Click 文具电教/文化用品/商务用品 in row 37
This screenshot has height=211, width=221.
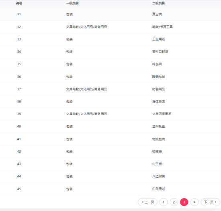(86, 89)
